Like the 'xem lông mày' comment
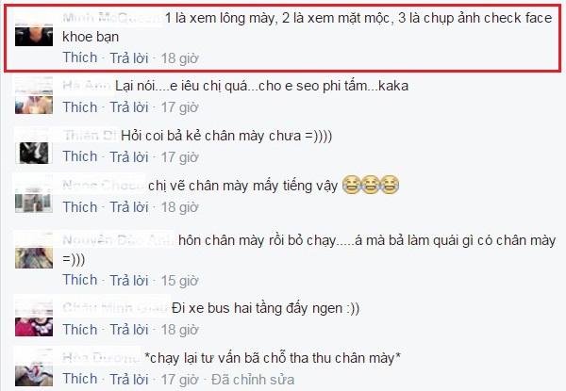566x391 pixels. click(x=80, y=57)
